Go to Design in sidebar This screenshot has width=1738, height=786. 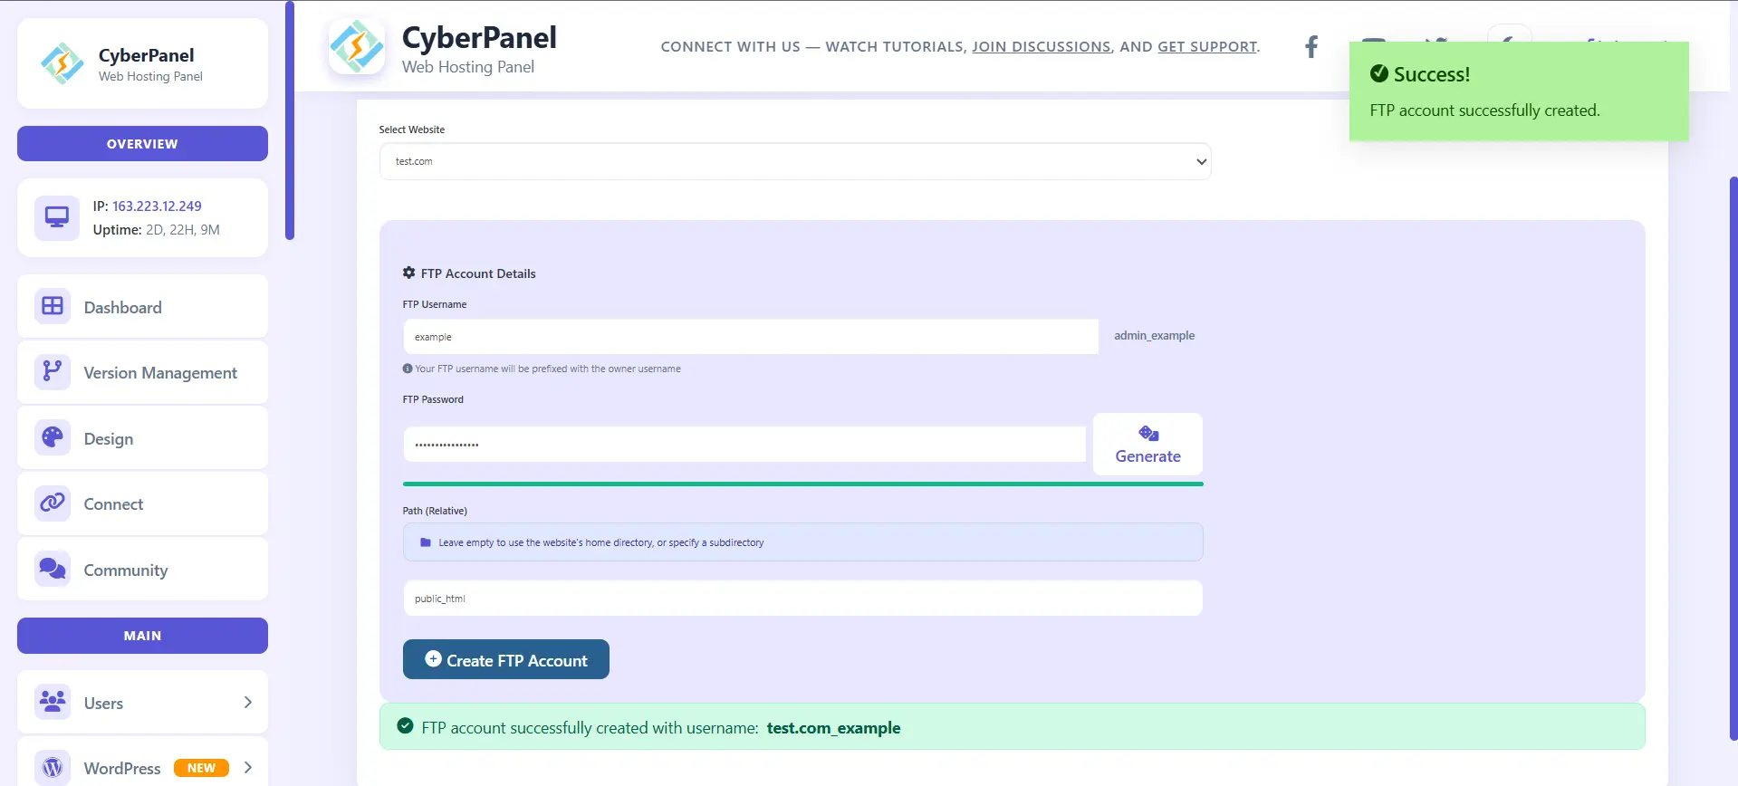(x=142, y=438)
